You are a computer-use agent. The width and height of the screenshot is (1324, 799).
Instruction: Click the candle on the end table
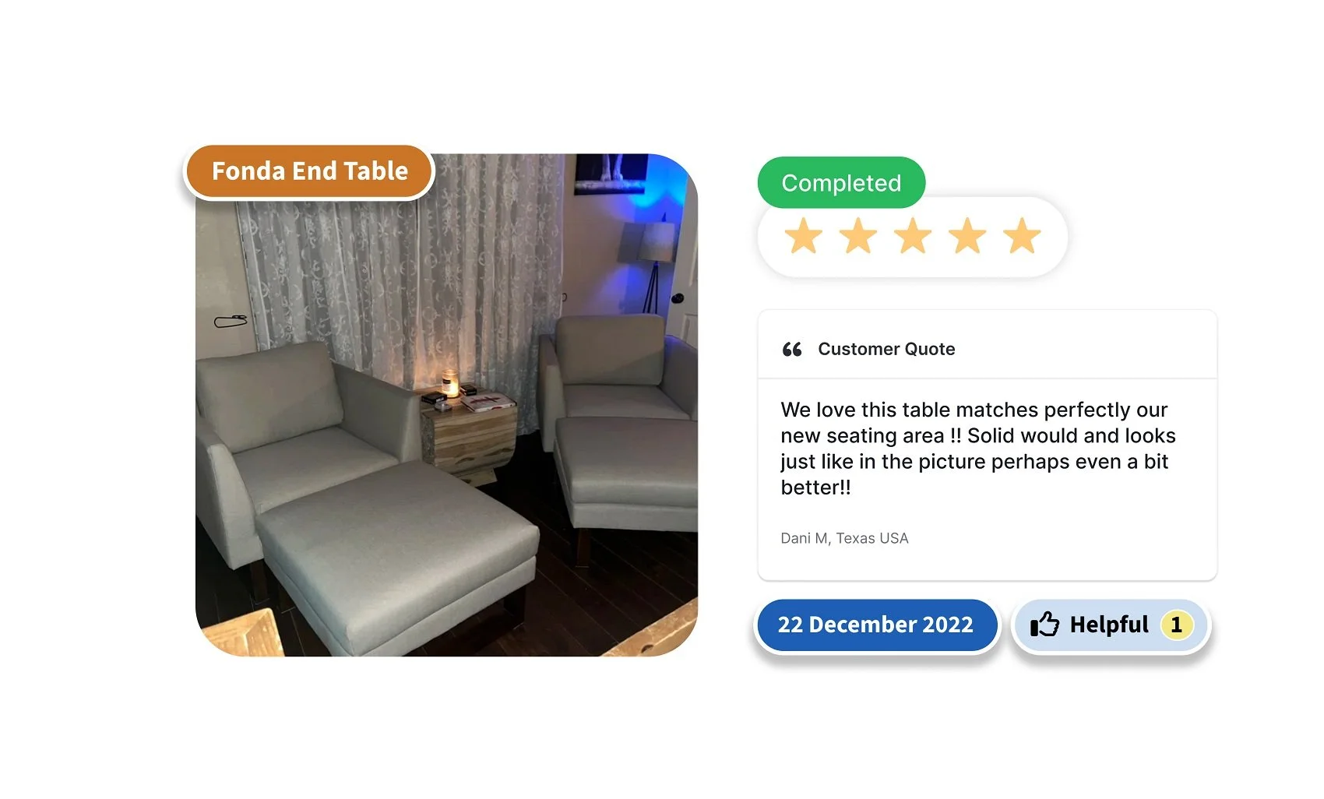tap(450, 383)
